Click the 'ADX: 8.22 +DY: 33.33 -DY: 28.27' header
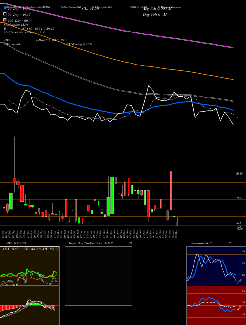Screen dimensions: 246x325 (x=31, y=249)
